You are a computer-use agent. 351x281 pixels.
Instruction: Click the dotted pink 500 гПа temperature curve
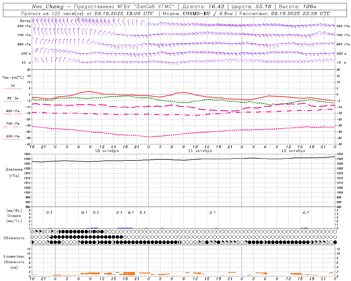[183, 134]
